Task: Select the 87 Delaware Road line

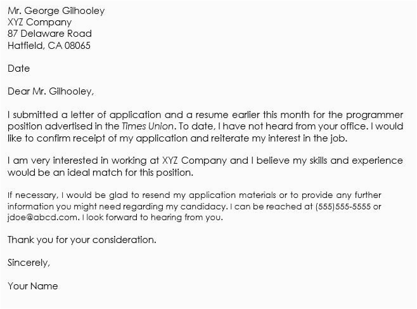Action: point(49,34)
